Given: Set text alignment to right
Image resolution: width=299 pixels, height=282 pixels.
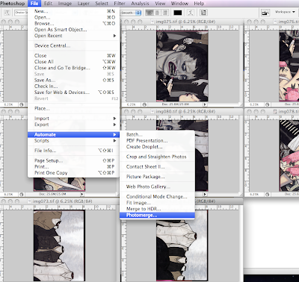Looking at the screenshot, I should pyautogui.click(x=164, y=13).
